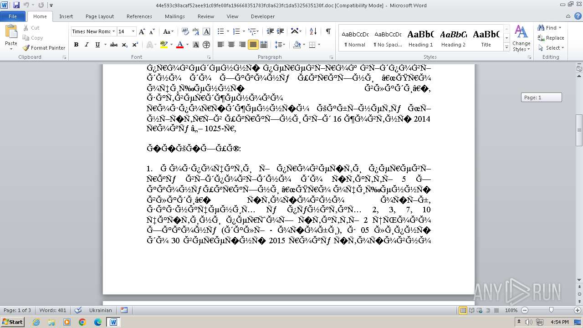Click the Word Help question mark icon
The height and width of the screenshot is (328, 583).
tap(578, 16)
